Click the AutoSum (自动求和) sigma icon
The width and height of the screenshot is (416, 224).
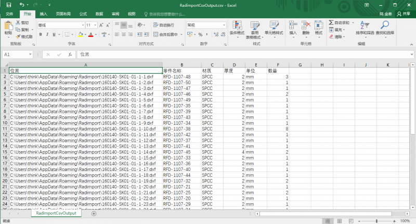331,23
